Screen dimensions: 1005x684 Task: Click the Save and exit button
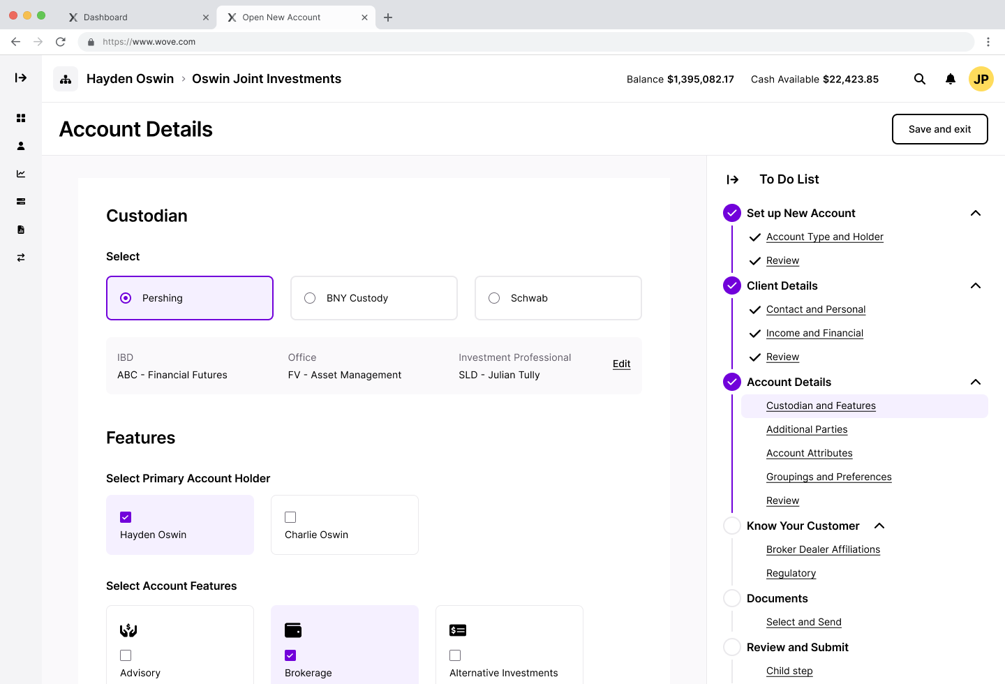point(939,129)
